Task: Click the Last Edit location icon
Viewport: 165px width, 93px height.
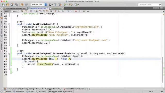Action: (x=22, y=11)
